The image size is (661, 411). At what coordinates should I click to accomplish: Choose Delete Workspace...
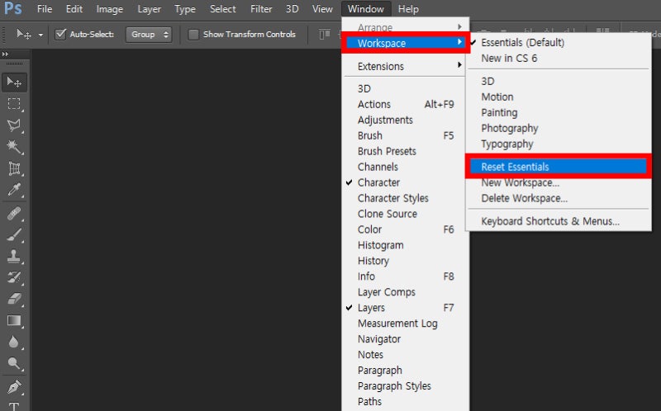pos(559,198)
